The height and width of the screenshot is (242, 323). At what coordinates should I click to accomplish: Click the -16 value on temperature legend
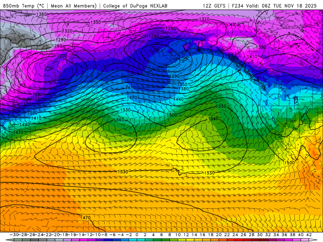click(x=72, y=235)
